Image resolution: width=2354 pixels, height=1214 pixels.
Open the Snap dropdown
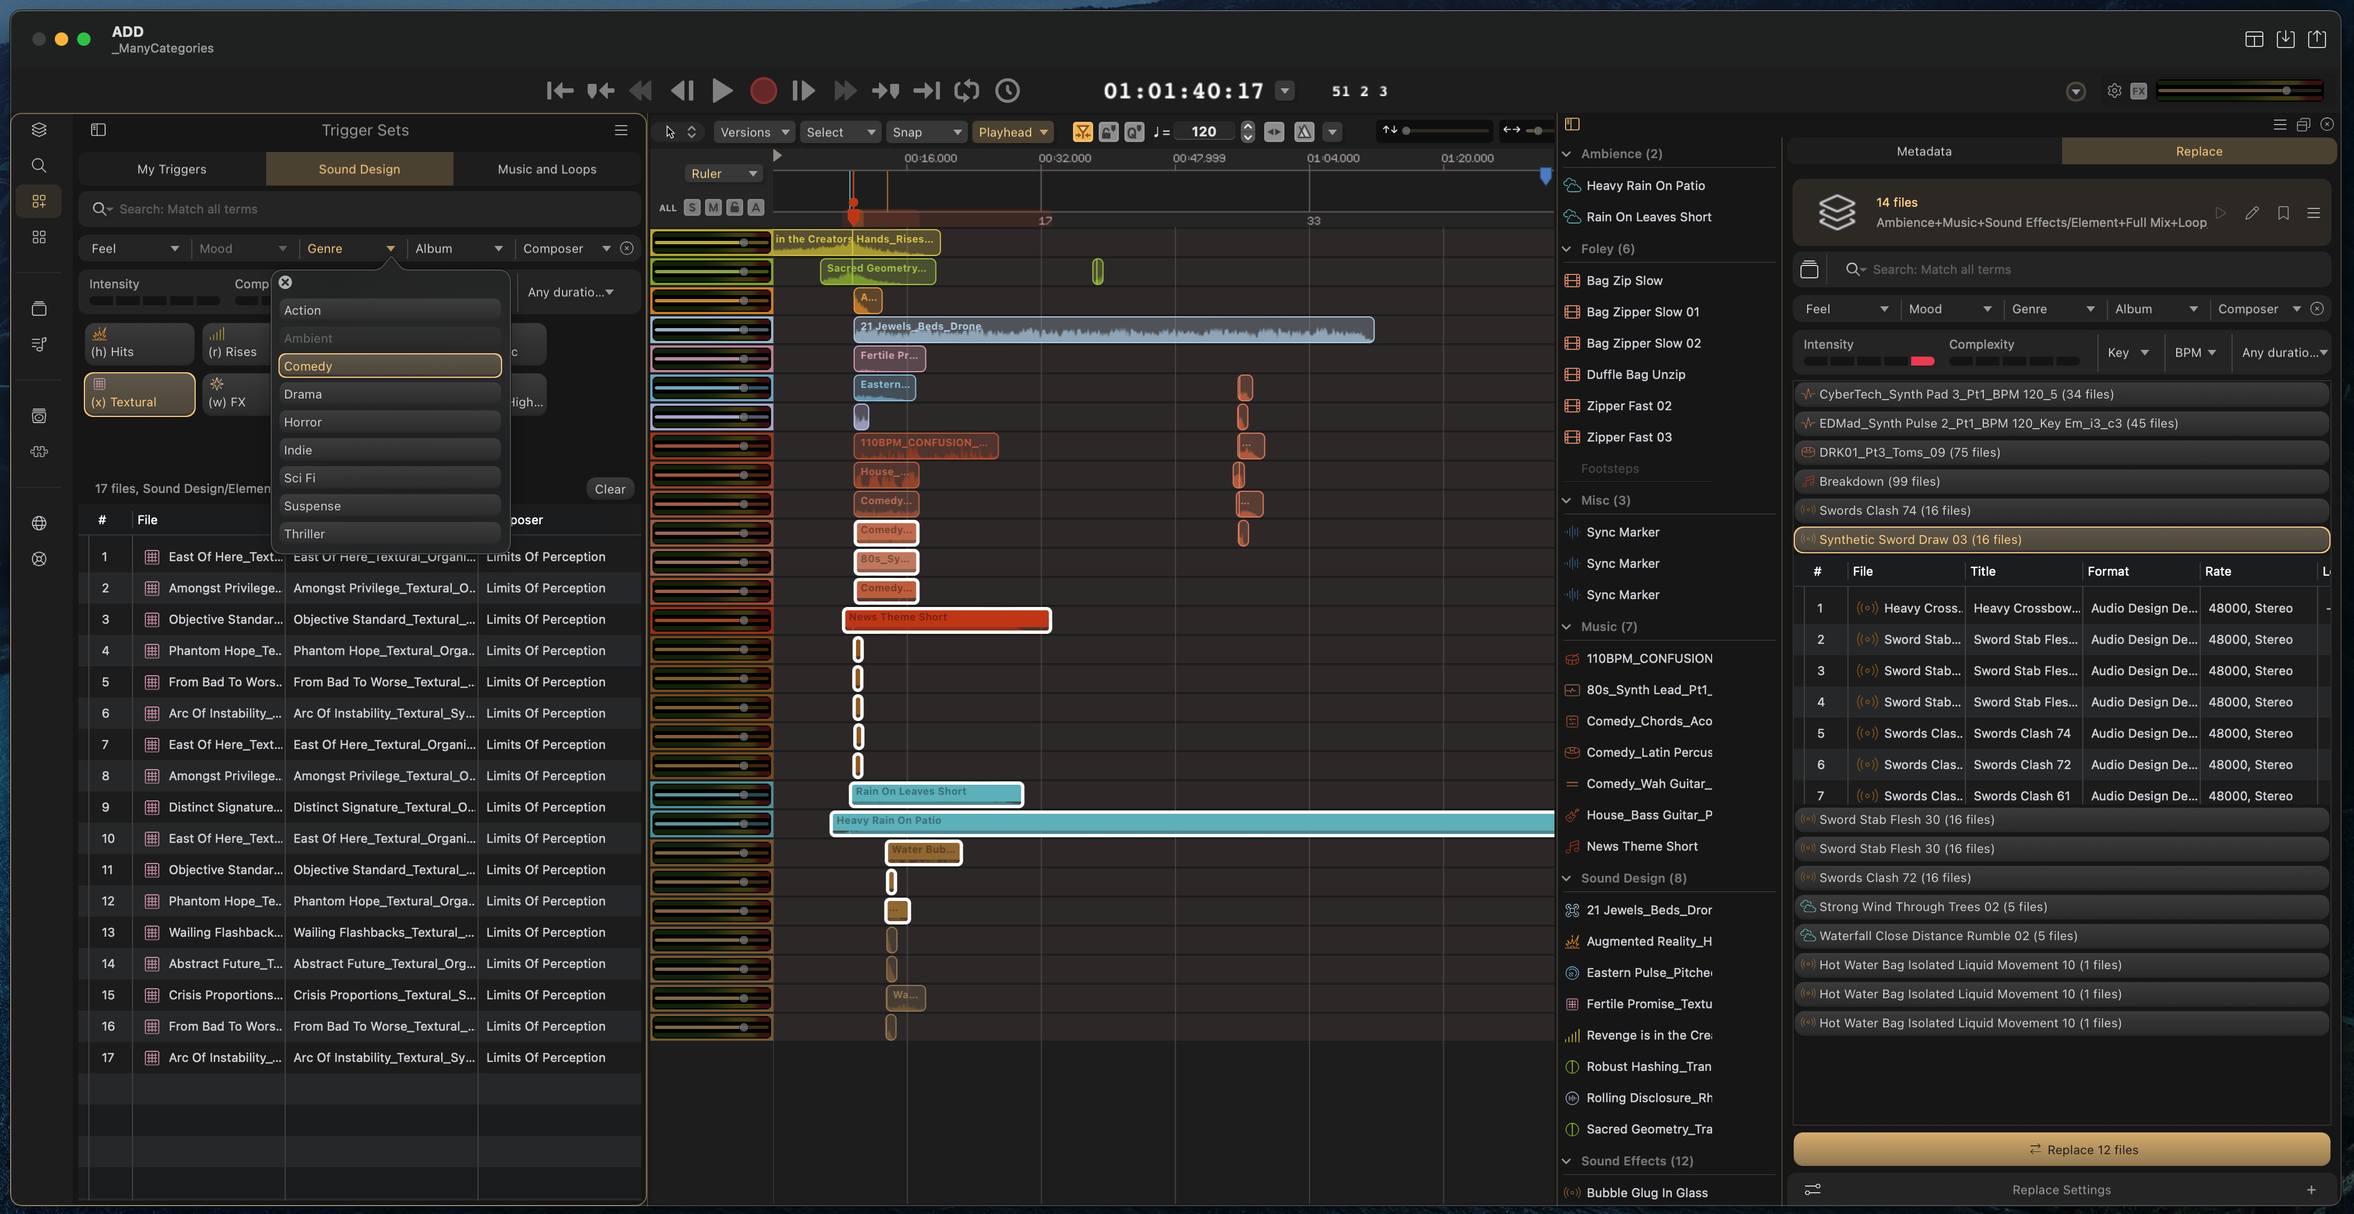pyautogui.click(x=927, y=132)
